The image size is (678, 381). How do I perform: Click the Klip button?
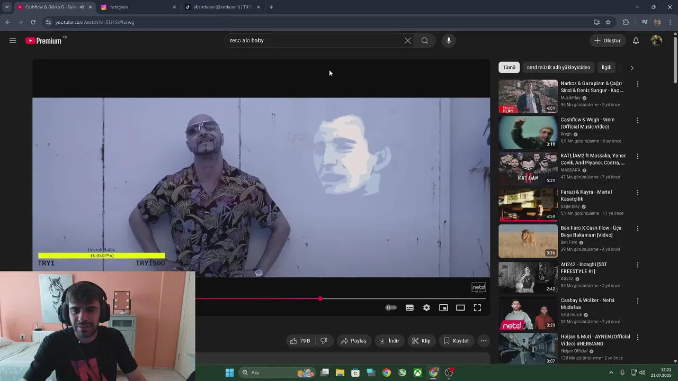422,341
